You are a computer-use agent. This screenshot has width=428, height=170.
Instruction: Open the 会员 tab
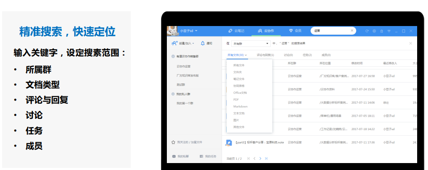pyautogui.click(x=295, y=31)
